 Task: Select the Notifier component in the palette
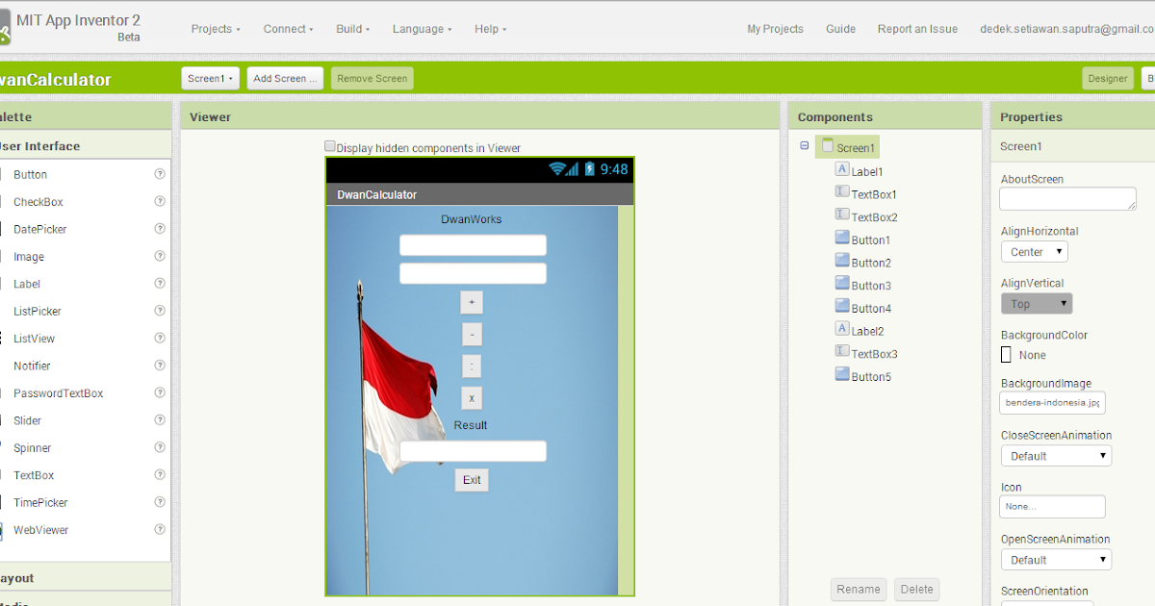[x=32, y=366]
